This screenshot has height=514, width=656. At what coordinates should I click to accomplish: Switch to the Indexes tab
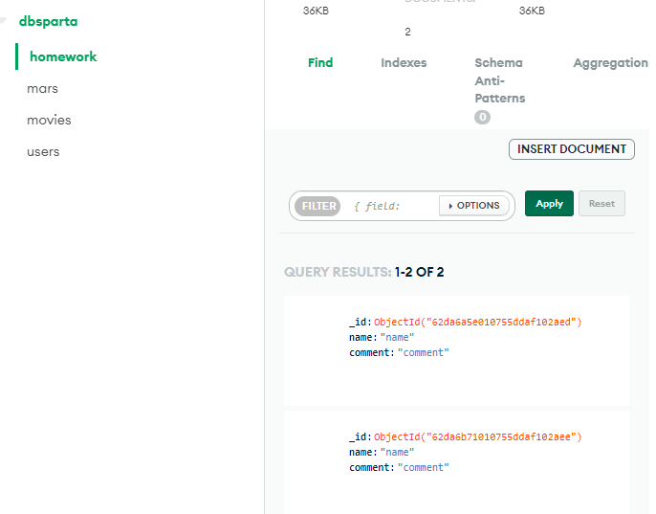(404, 63)
